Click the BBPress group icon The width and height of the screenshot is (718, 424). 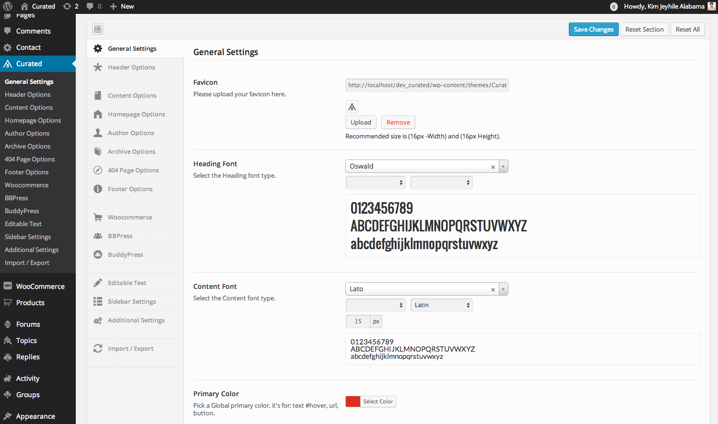(98, 236)
